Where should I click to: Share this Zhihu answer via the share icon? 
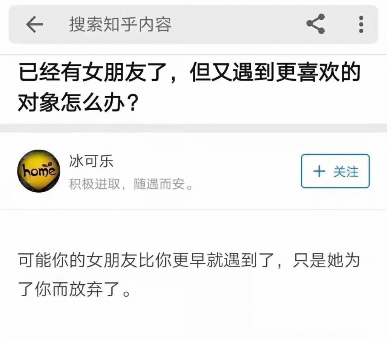pos(315,24)
